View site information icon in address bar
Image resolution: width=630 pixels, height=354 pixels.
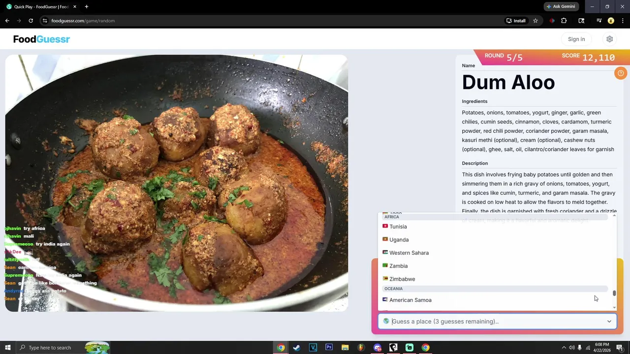[x=44, y=21]
